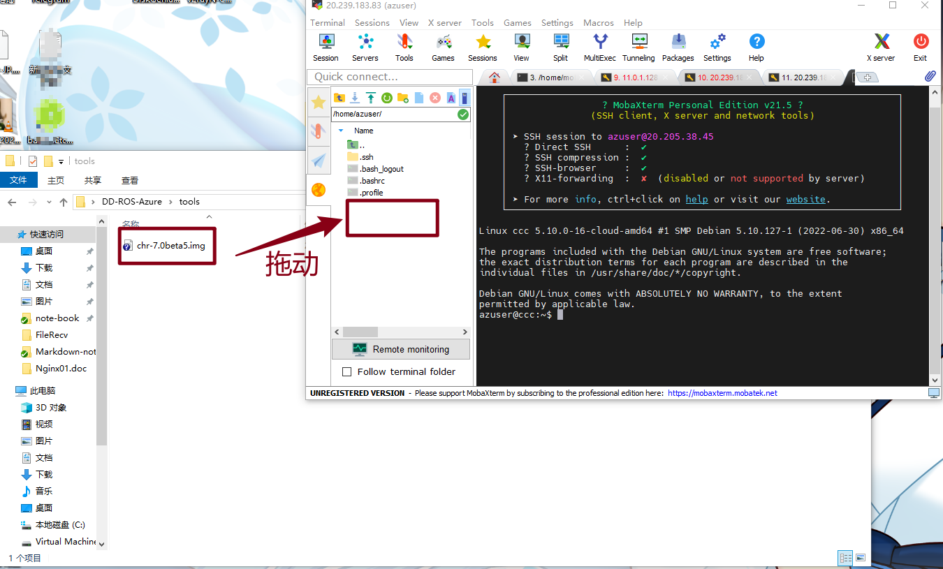
Task: Open the Packages manager icon
Action: pyautogui.click(x=678, y=47)
